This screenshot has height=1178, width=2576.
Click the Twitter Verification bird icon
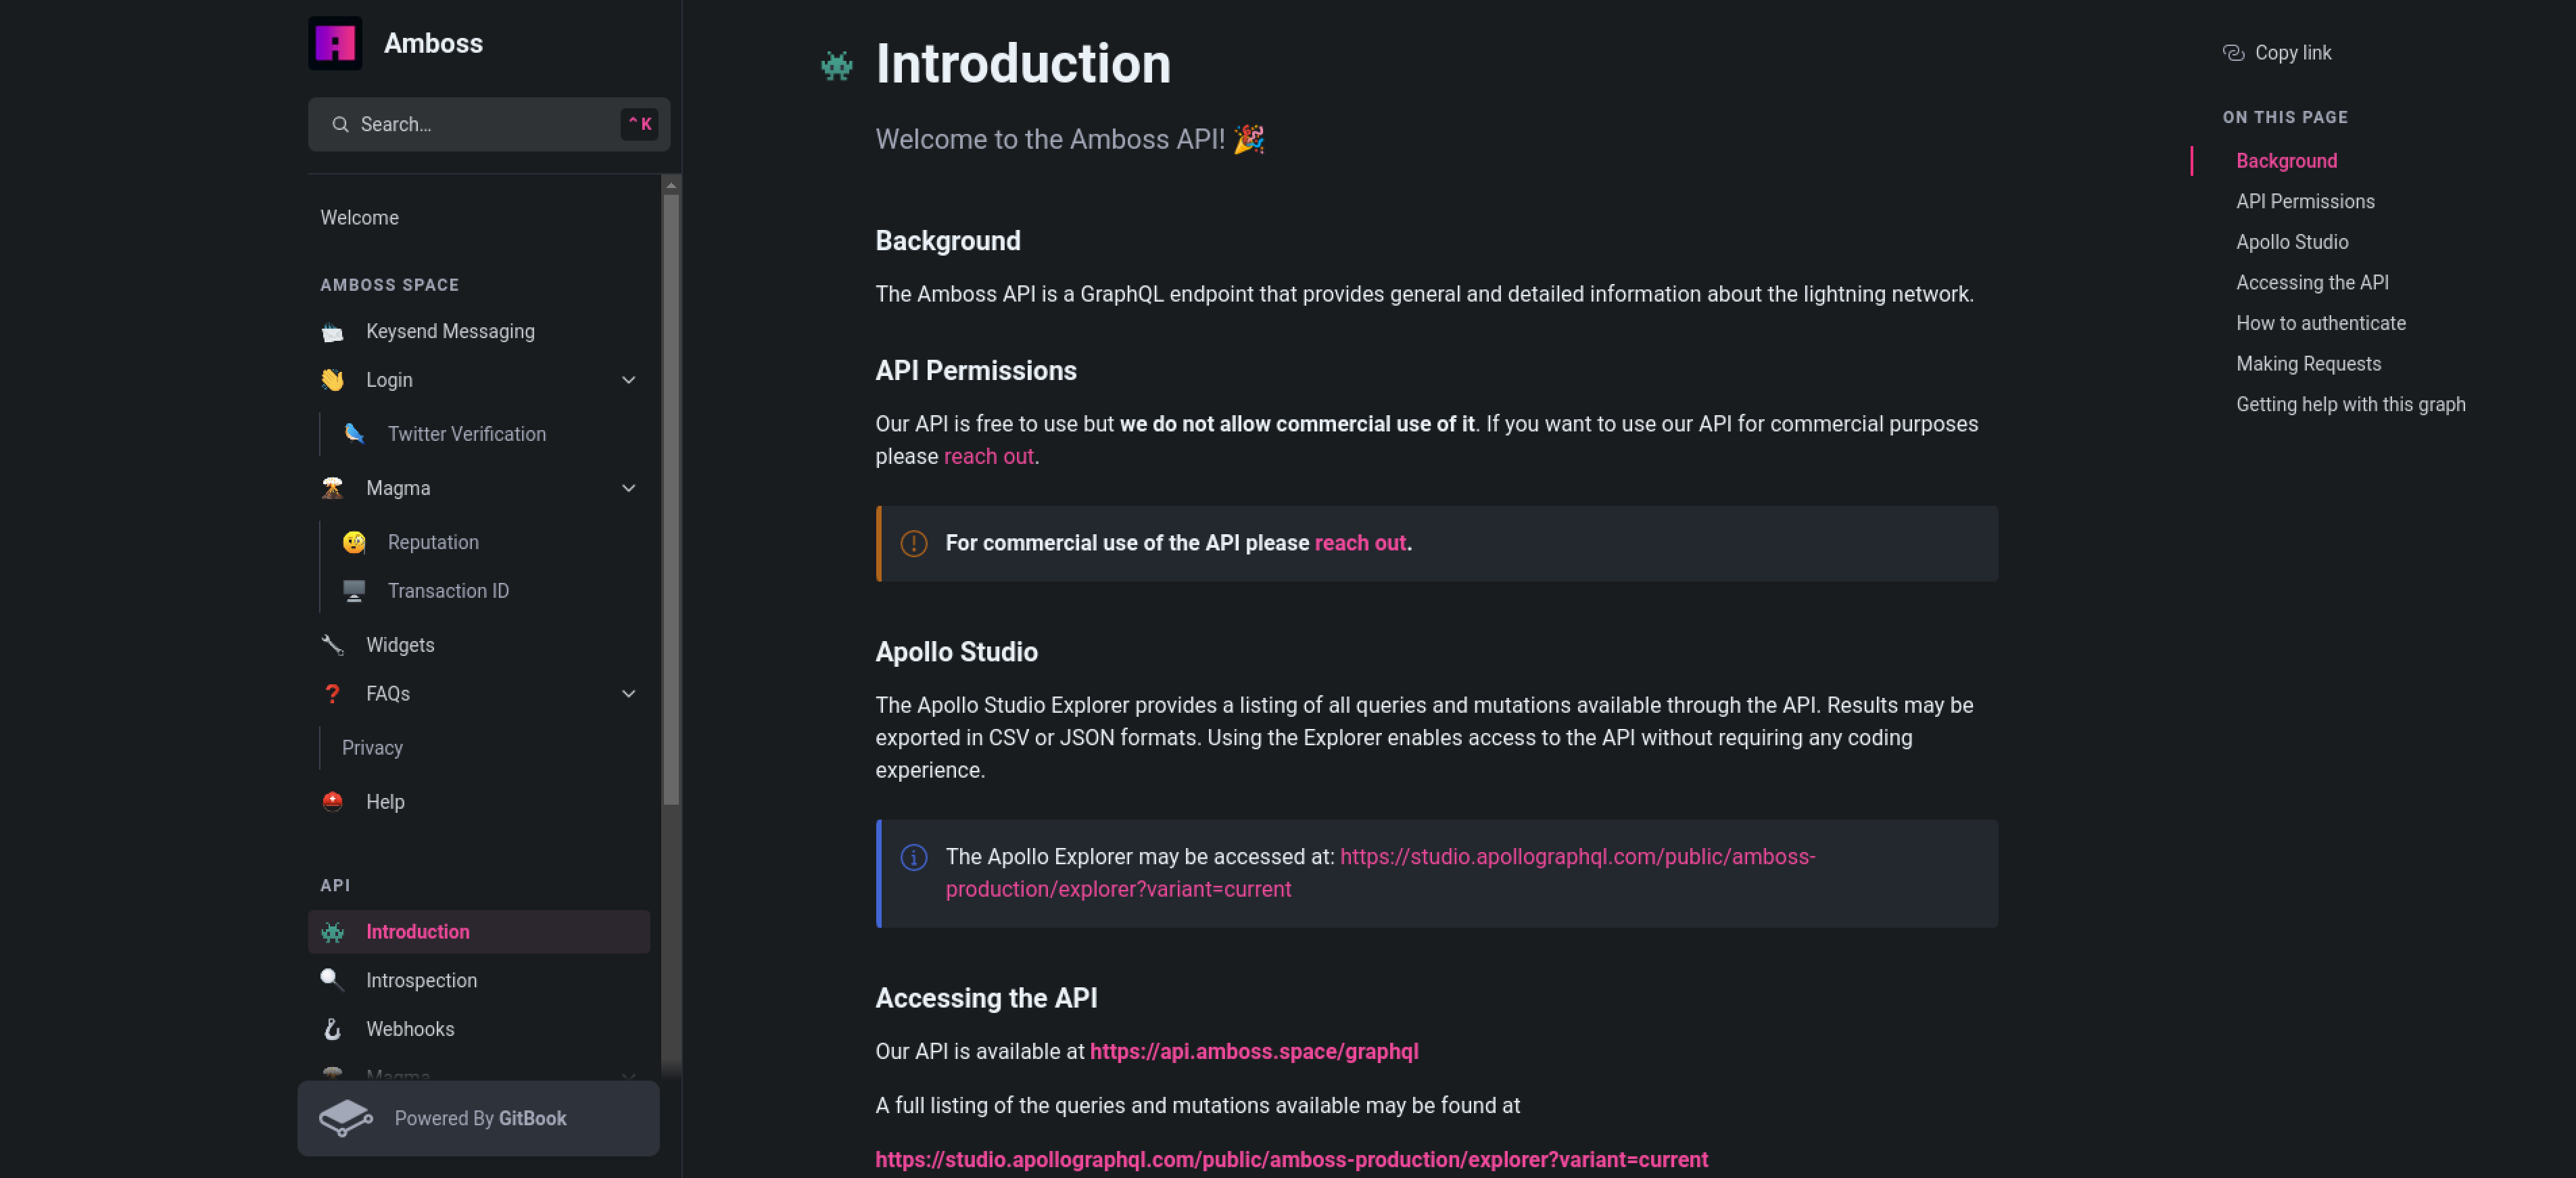354,434
